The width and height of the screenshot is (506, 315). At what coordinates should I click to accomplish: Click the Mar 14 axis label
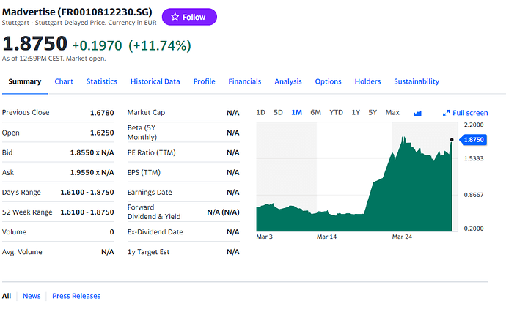click(326, 237)
